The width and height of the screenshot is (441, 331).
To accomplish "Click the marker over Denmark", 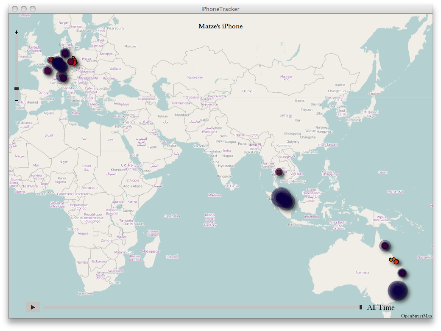I will coord(65,53).
